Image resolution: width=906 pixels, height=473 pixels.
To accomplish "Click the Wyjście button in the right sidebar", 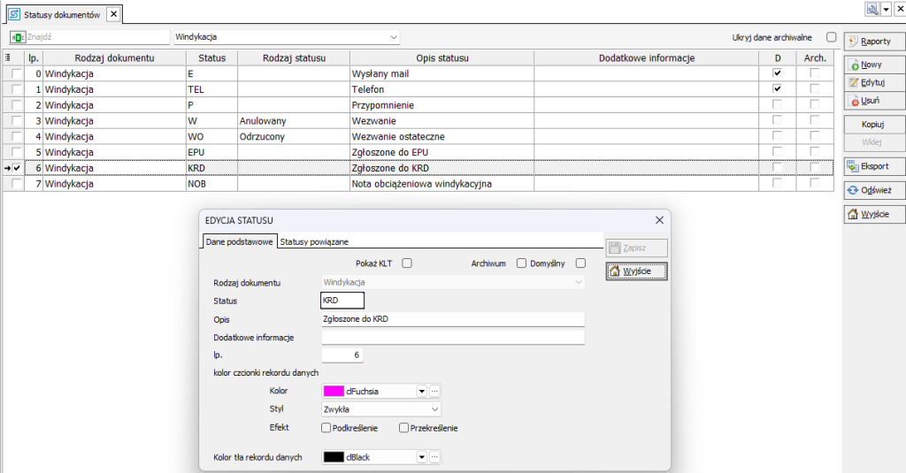I will (874, 214).
